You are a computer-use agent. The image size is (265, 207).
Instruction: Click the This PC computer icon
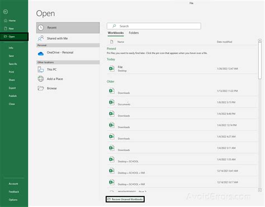(x=41, y=70)
